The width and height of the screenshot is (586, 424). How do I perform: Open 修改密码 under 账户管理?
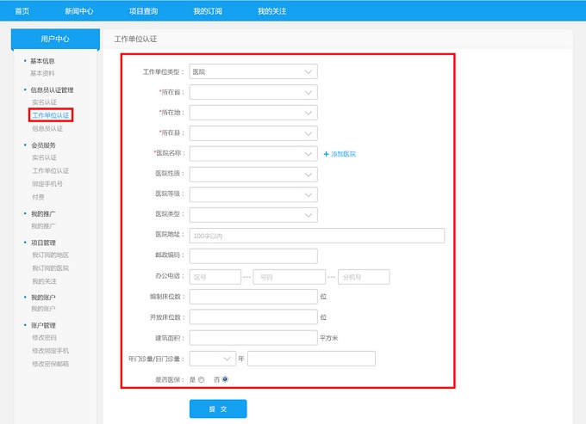45,338
